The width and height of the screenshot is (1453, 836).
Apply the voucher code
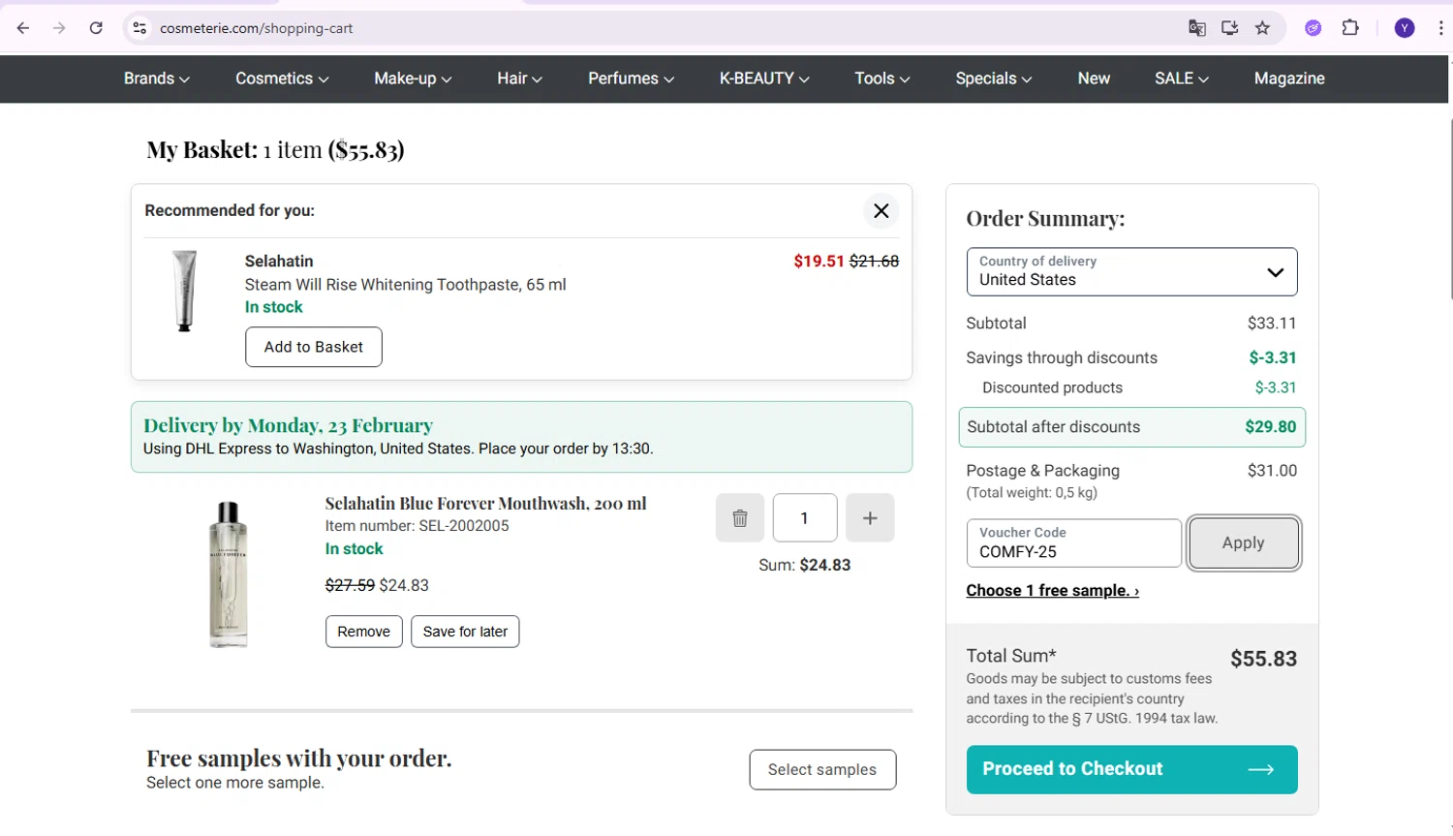pyautogui.click(x=1244, y=543)
